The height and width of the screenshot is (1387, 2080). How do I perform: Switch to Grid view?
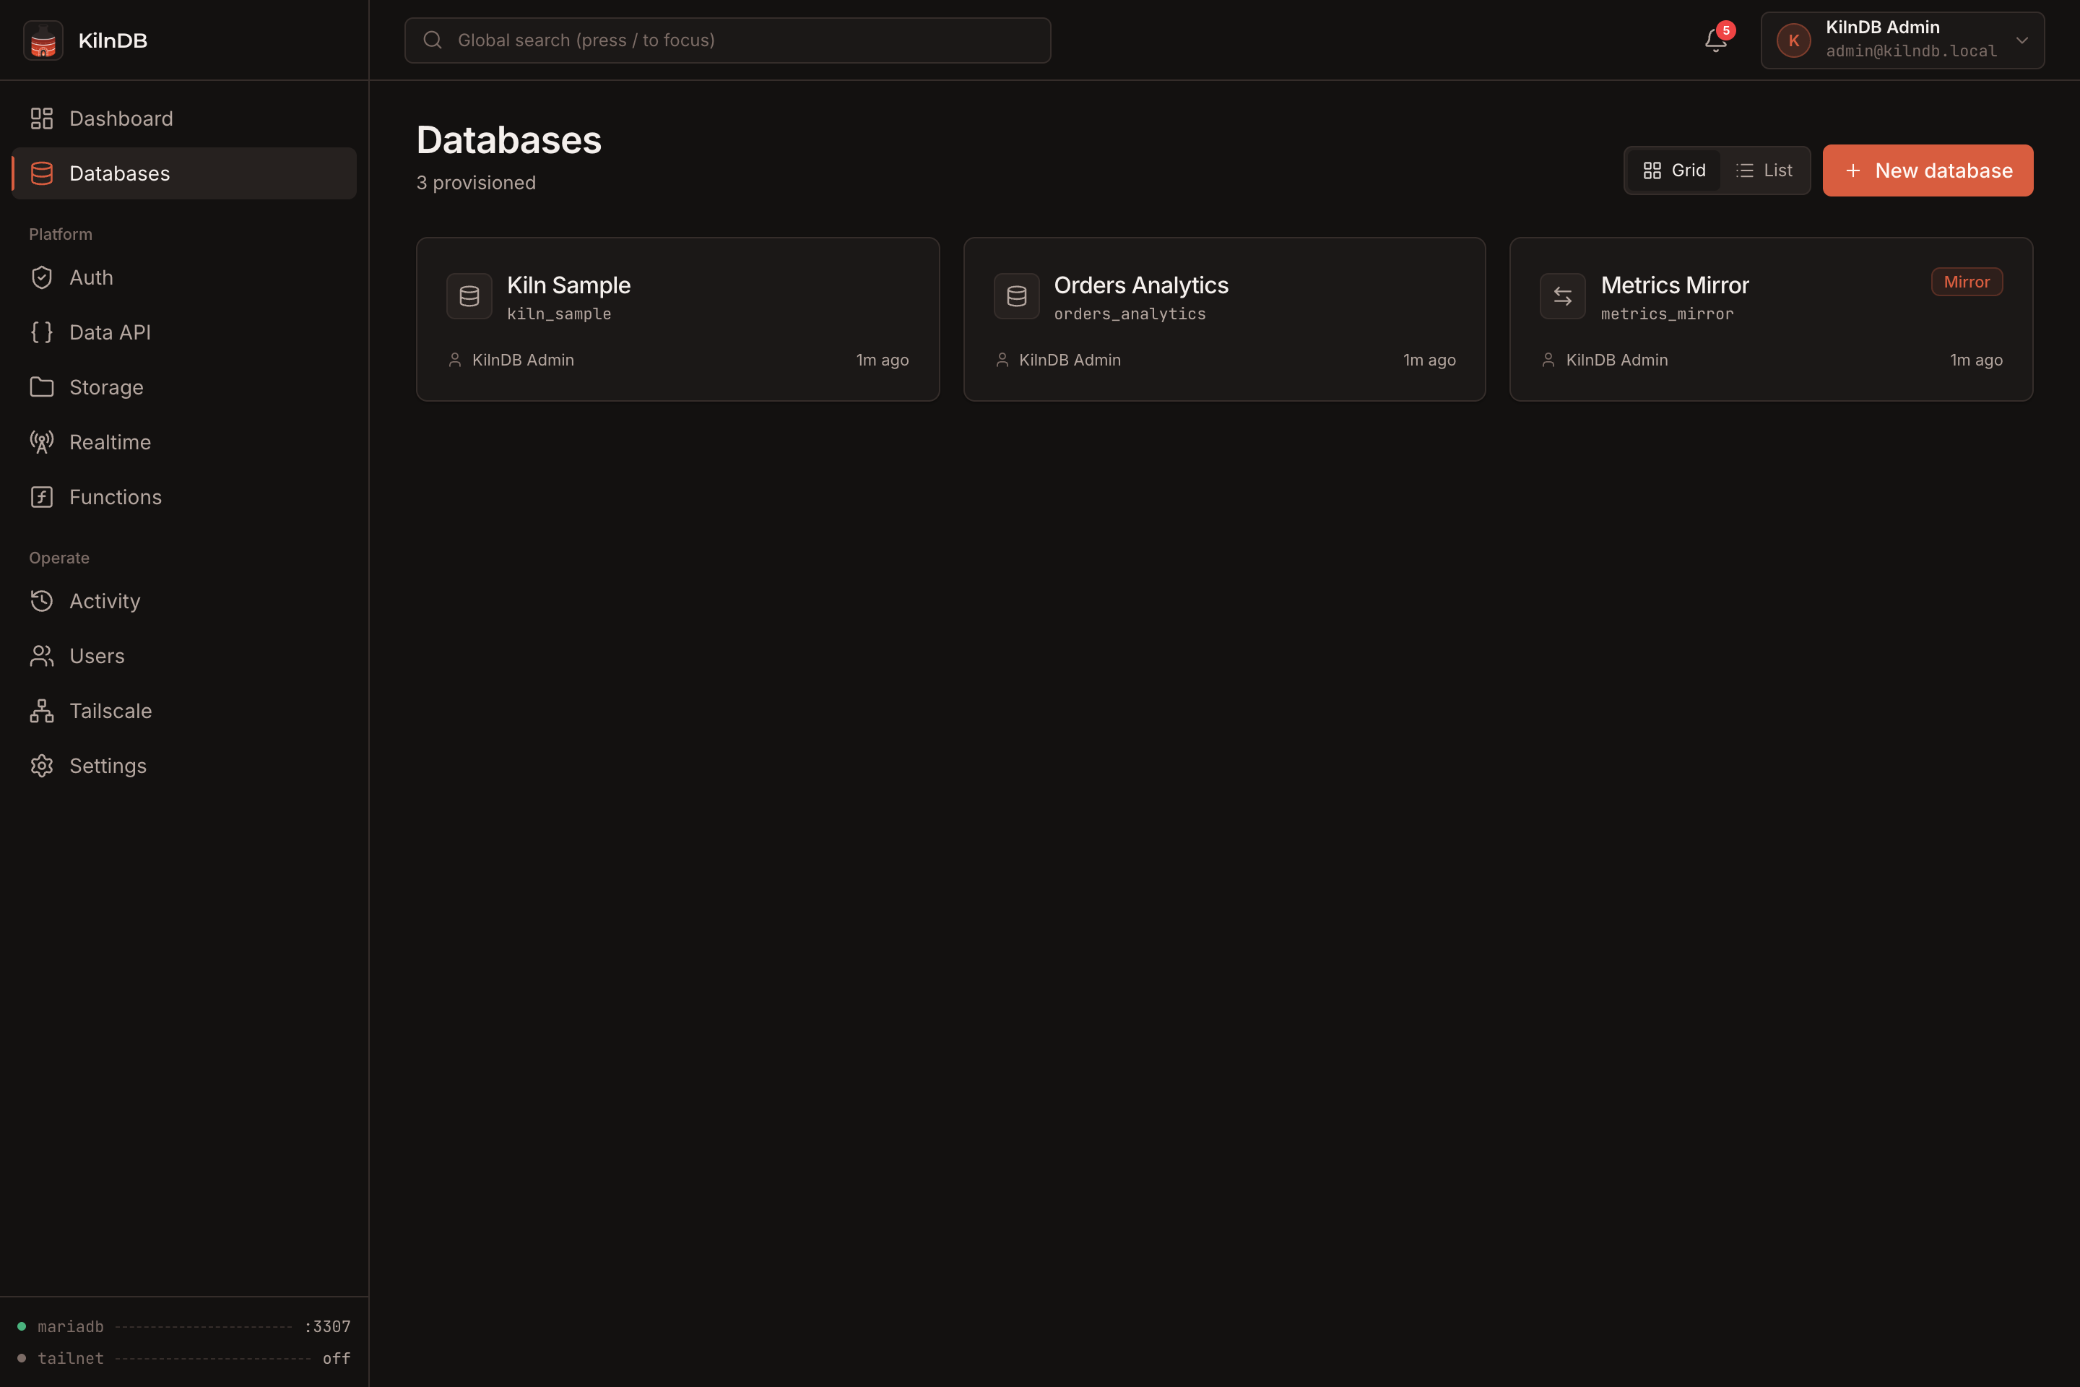click(x=1674, y=170)
